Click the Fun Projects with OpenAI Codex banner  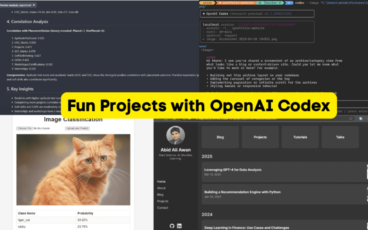tap(199, 106)
